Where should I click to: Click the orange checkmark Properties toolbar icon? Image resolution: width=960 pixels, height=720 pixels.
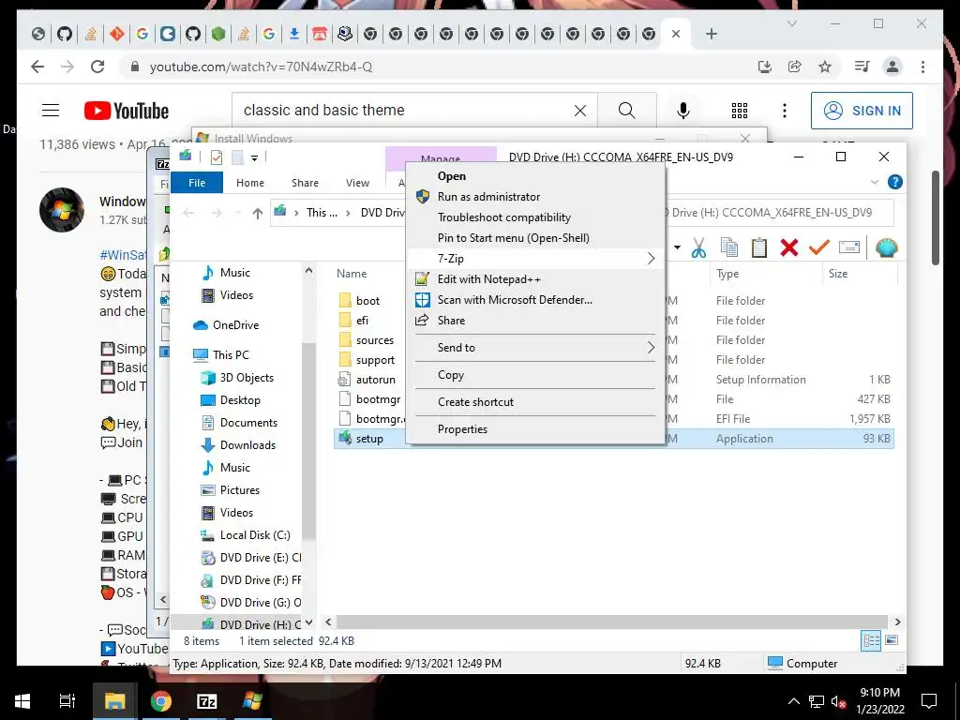pyautogui.click(x=818, y=247)
